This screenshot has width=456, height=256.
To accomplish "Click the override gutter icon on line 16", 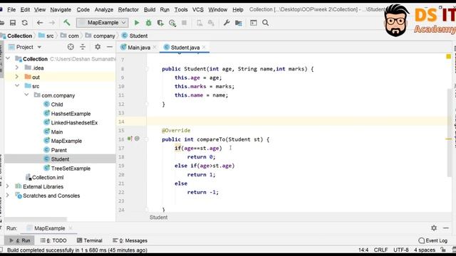I will coord(130,139).
